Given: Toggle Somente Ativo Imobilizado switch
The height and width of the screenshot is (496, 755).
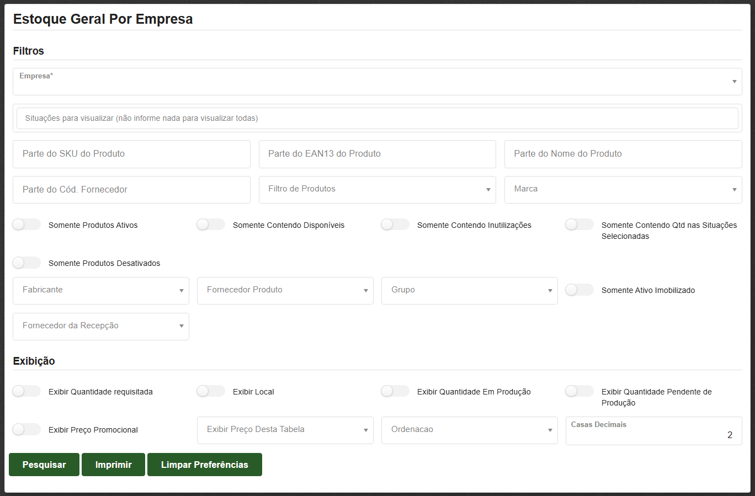Looking at the screenshot, I should point(579,290).
